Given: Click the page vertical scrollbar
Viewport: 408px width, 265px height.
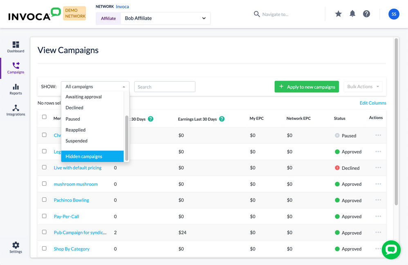Looking at the screenshot, I should coord(396,121).
